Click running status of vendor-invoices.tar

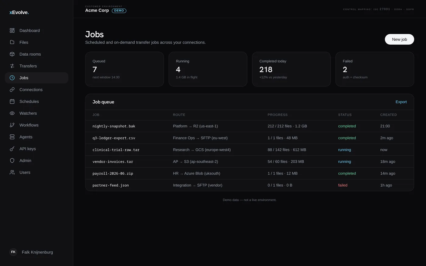point(344,162)
